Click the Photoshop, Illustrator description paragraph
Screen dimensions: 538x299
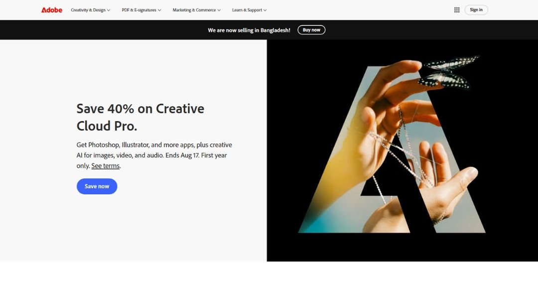point(154,155)
